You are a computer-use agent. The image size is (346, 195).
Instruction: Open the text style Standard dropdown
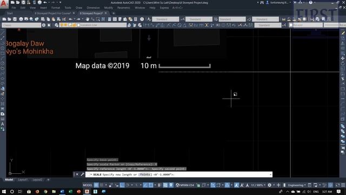(165, 19)
